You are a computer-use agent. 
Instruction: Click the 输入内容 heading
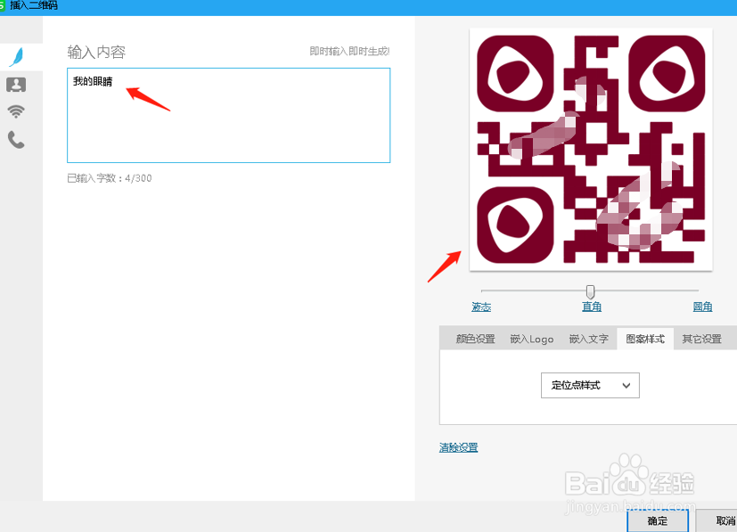(x=96, y=52)
